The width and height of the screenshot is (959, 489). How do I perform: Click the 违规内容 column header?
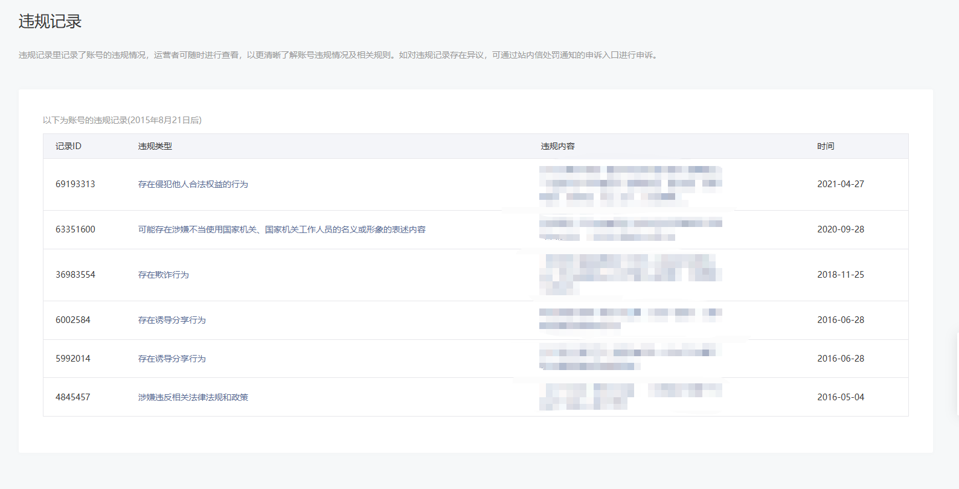(x=557, y=146)
